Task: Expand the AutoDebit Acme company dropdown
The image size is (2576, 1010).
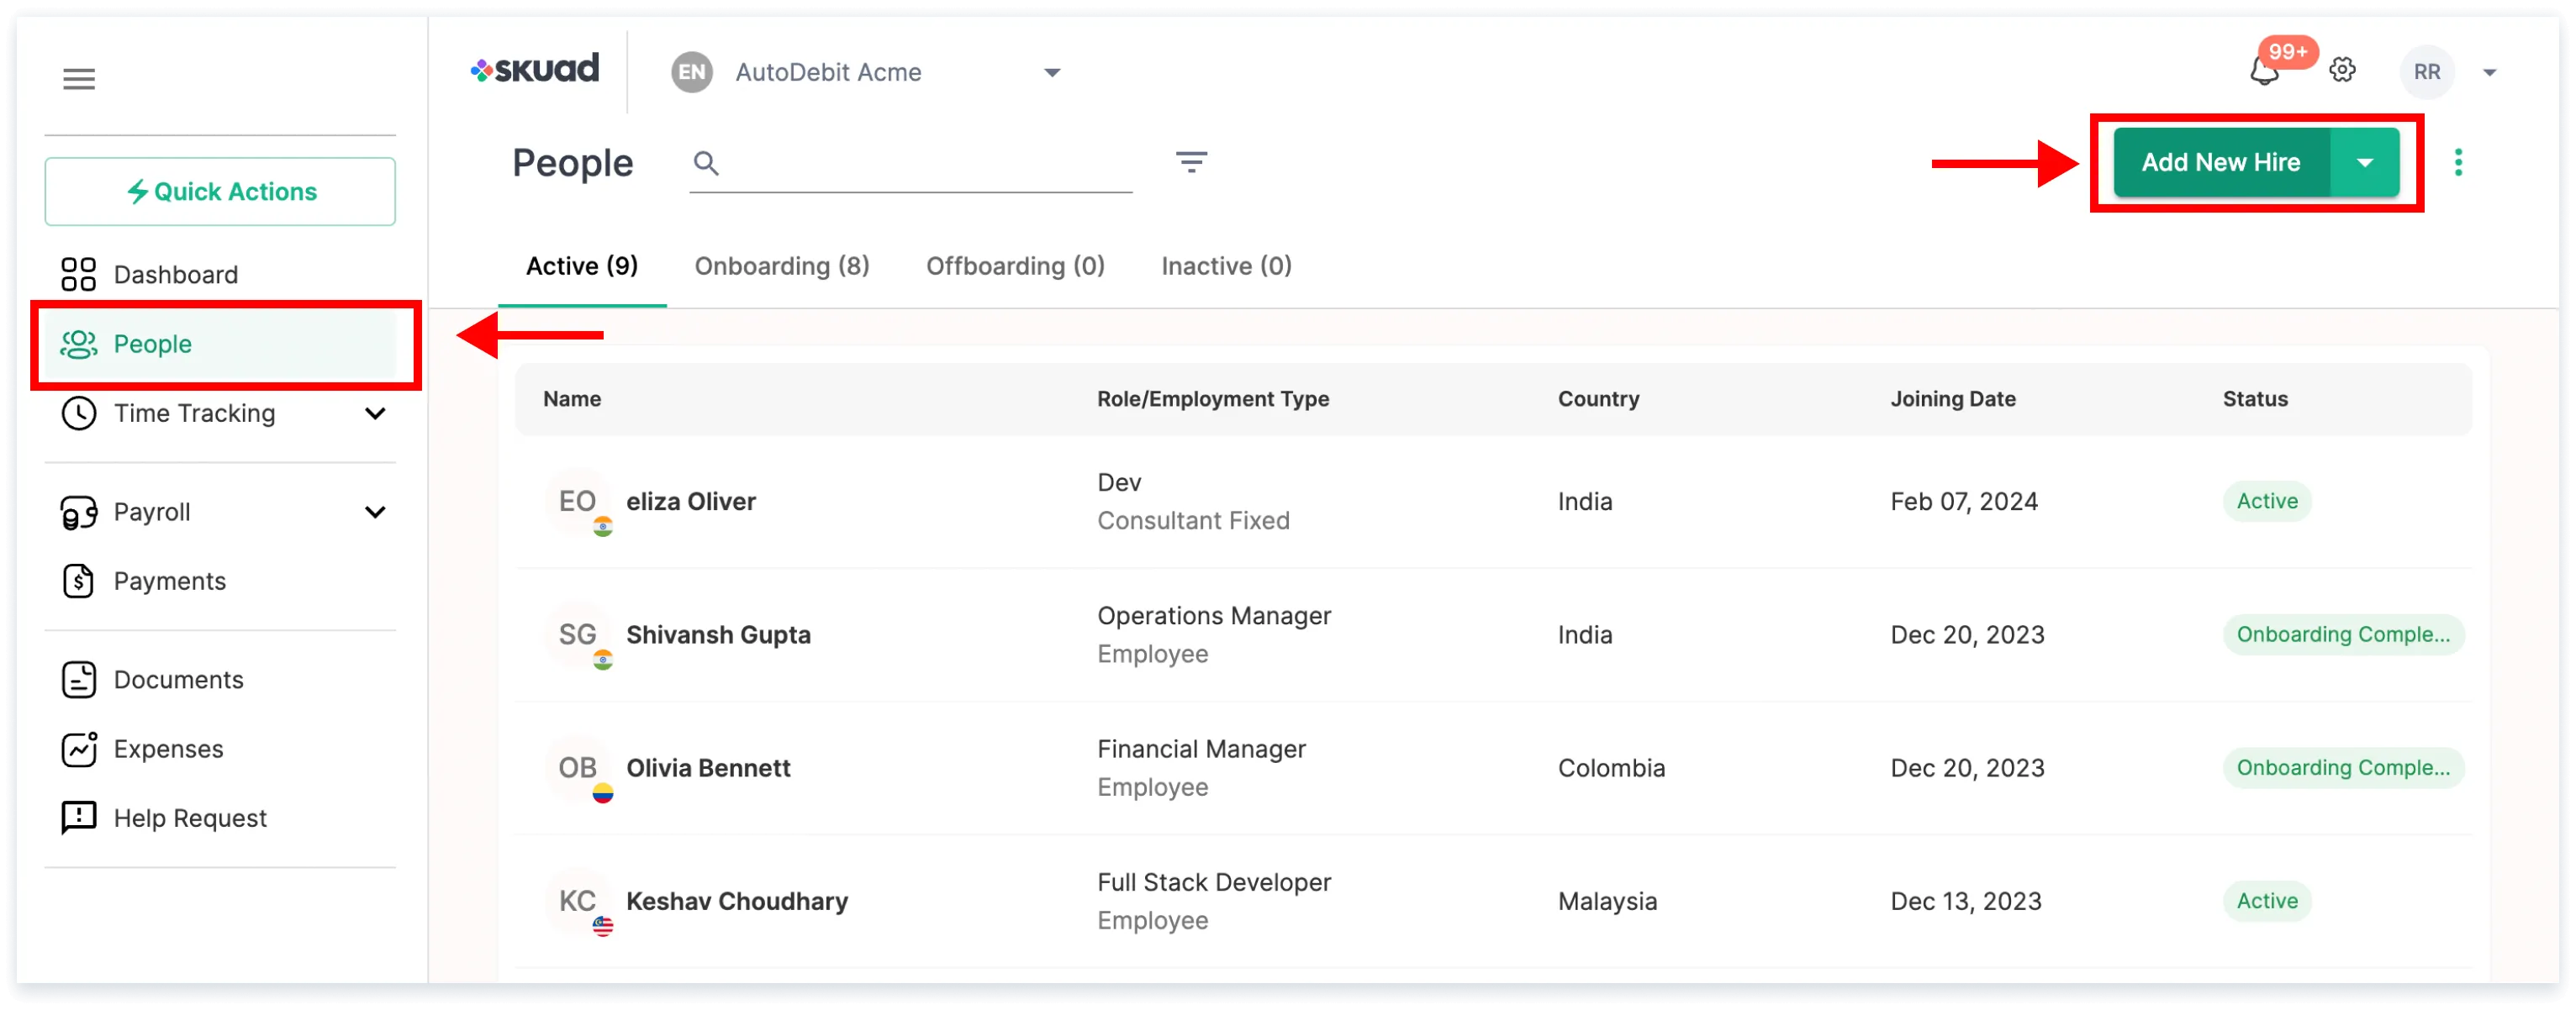Action: pyautogui.click(x=1052, y=73)
